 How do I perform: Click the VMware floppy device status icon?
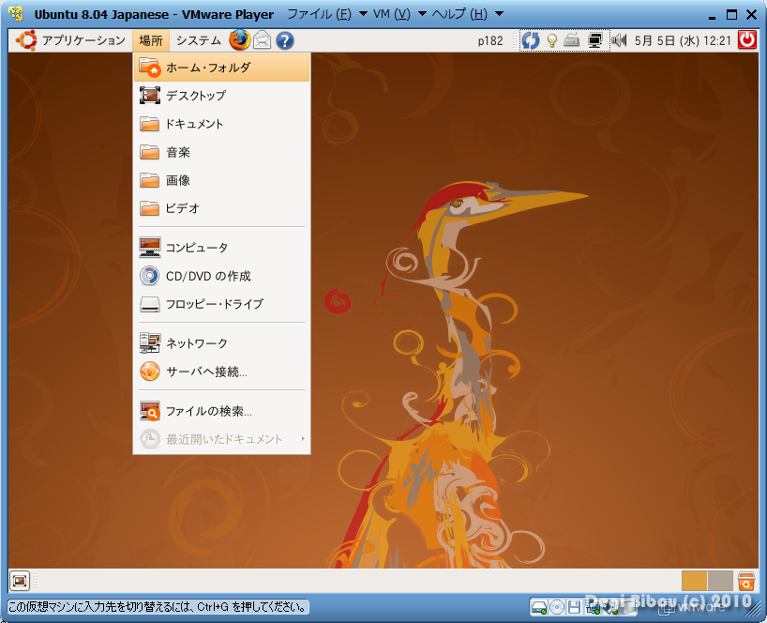(x=574, y=607)
